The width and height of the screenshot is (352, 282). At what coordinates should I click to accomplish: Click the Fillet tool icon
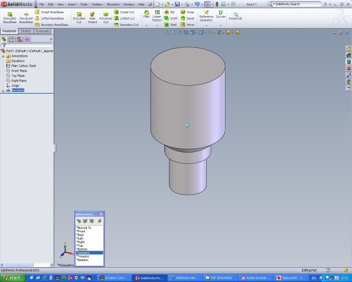(146, 14)
